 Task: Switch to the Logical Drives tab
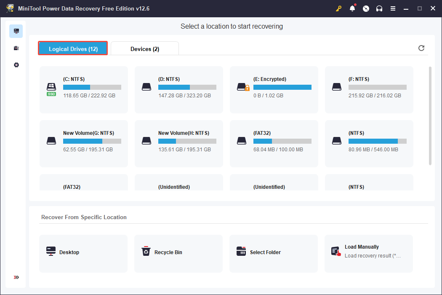pyautogui.click(x=72, y=48)
